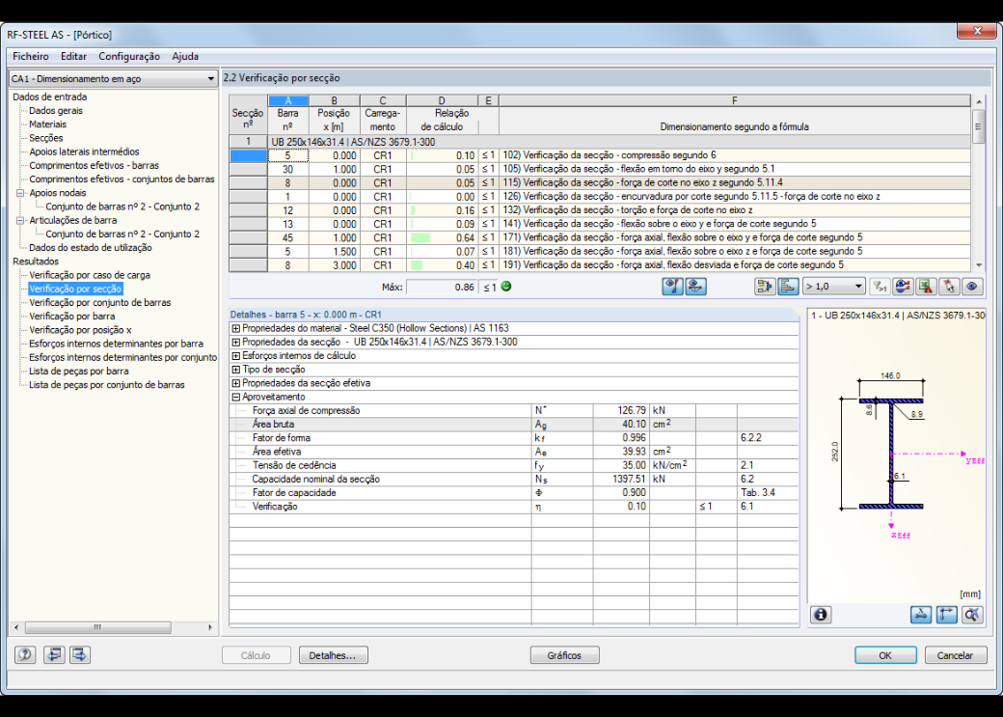Click the cross-section view eye icon
Screen dimensions: 1003x717
tap(696, 287)
